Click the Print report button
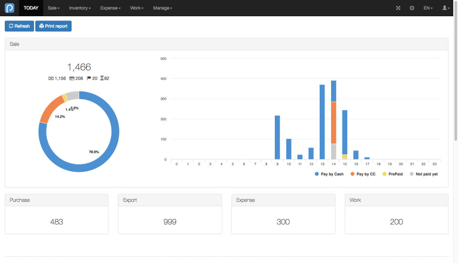The image size is (458, 263). coord(53,26)
